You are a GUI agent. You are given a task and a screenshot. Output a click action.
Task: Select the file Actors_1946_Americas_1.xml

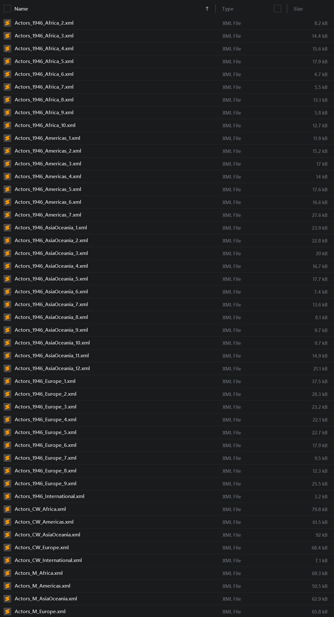tap(47, 138)
